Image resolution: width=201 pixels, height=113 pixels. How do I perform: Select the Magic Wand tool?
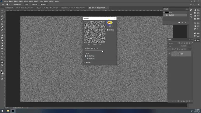click(x=2, y=19)
